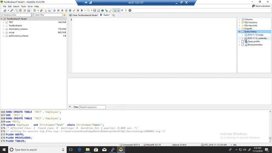Click the green Refresh toolbar icon
The height and width of the screenshot is (153, 272).
tap(34, 10)
